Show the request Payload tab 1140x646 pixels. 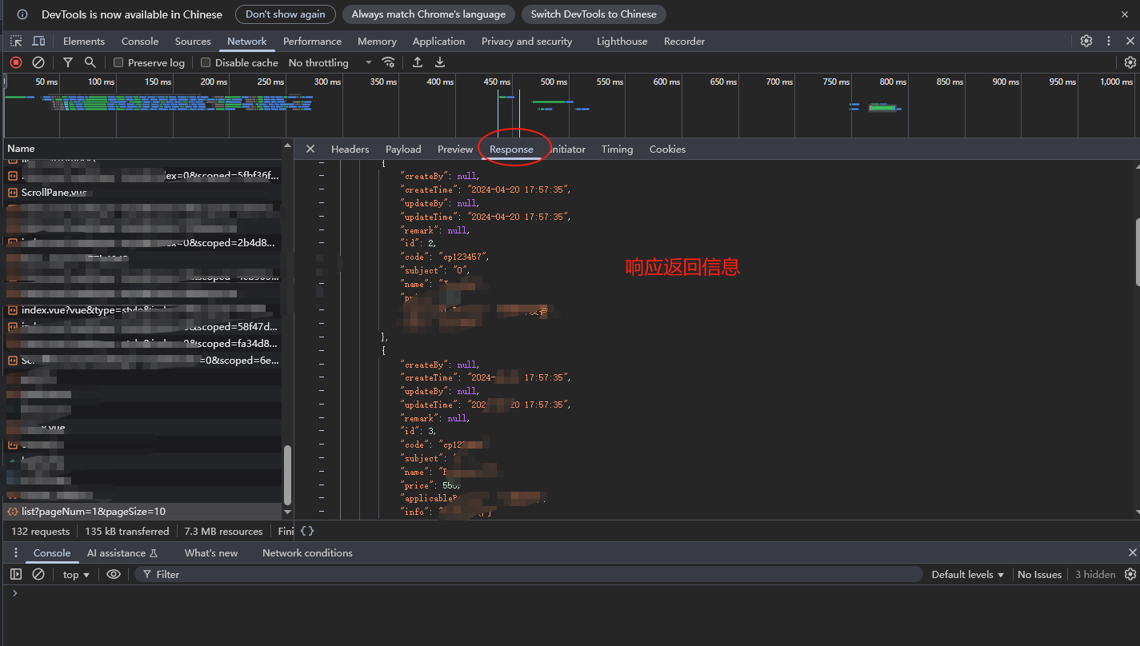point(403,149)
